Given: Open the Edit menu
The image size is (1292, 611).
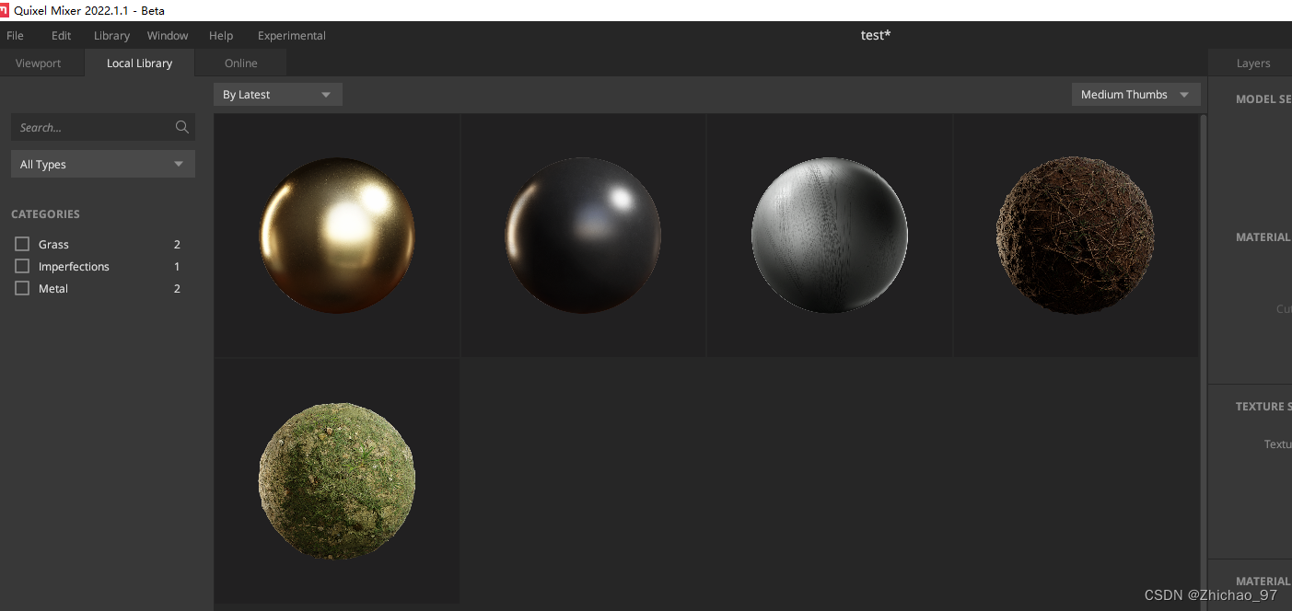Looking at the screenshot, I should (x=61, y=35).
